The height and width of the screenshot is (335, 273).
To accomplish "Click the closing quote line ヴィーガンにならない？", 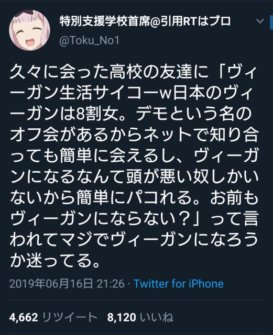I will [x=101, y=218].
